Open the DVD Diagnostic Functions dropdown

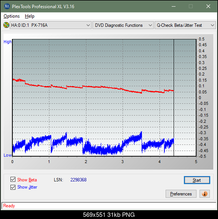(123, 25)
